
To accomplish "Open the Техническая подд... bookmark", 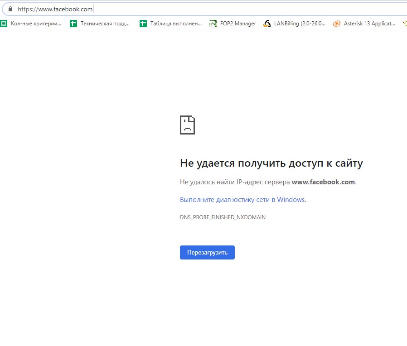I will pyautogui.click(x=100, y=24).
